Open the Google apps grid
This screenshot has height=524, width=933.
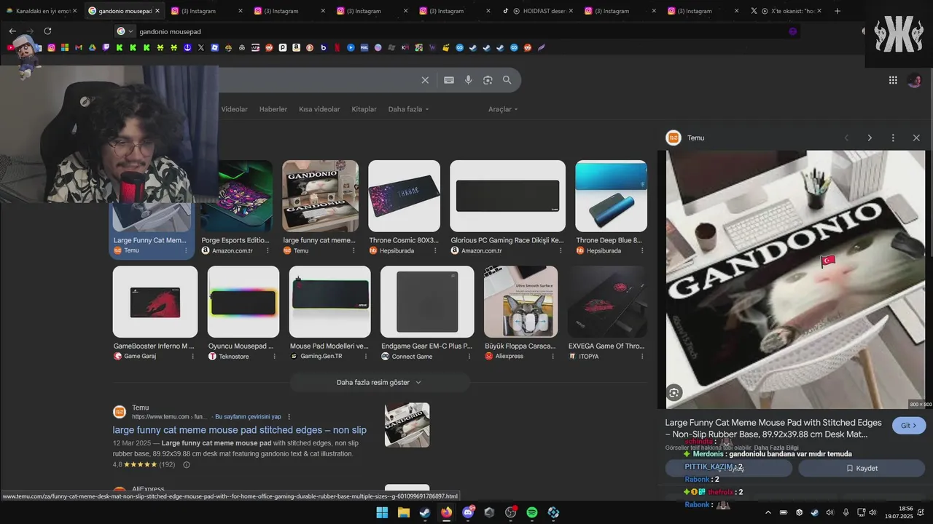[893, 80]
